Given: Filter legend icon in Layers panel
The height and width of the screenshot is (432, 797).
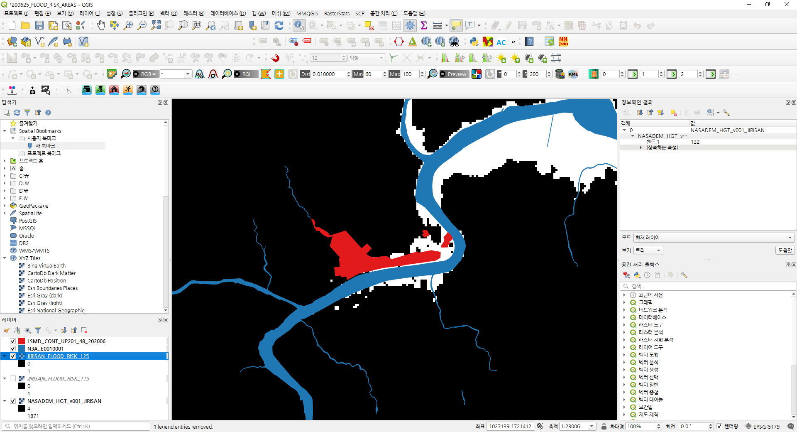Looking at the screenshot, I should coord(38,330).
